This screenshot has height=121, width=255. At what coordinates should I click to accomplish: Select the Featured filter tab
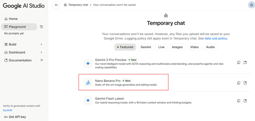pos(125,47)
